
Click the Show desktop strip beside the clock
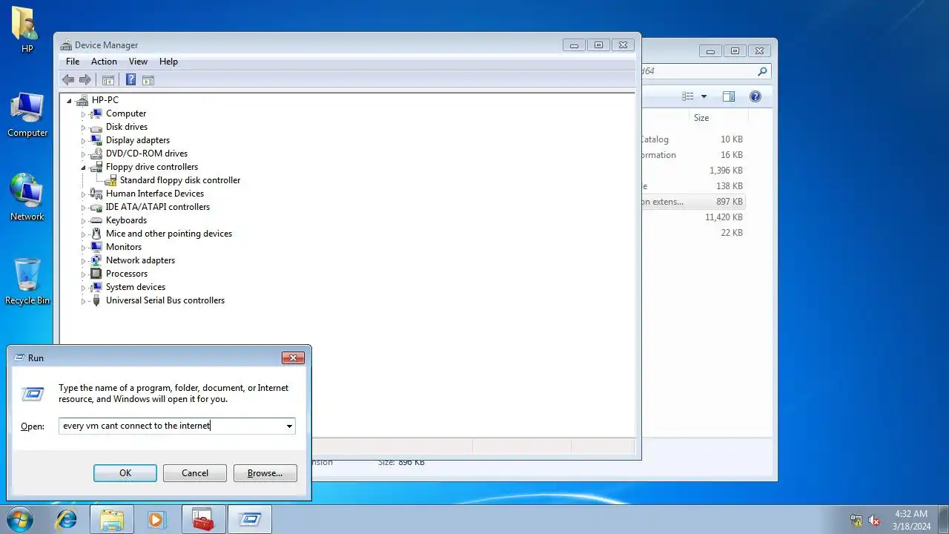tap(943, 520)
